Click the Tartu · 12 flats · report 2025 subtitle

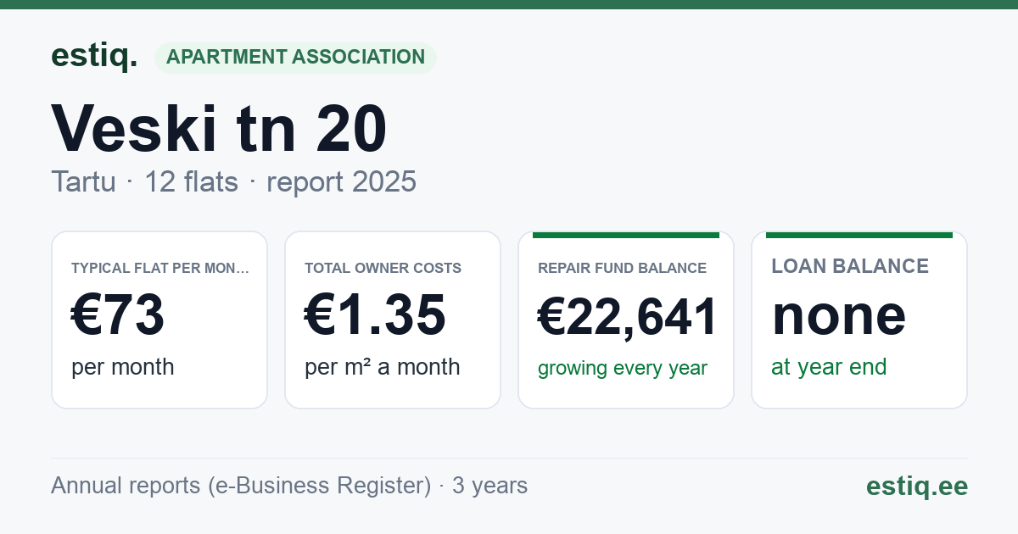[x=233, y=181]
